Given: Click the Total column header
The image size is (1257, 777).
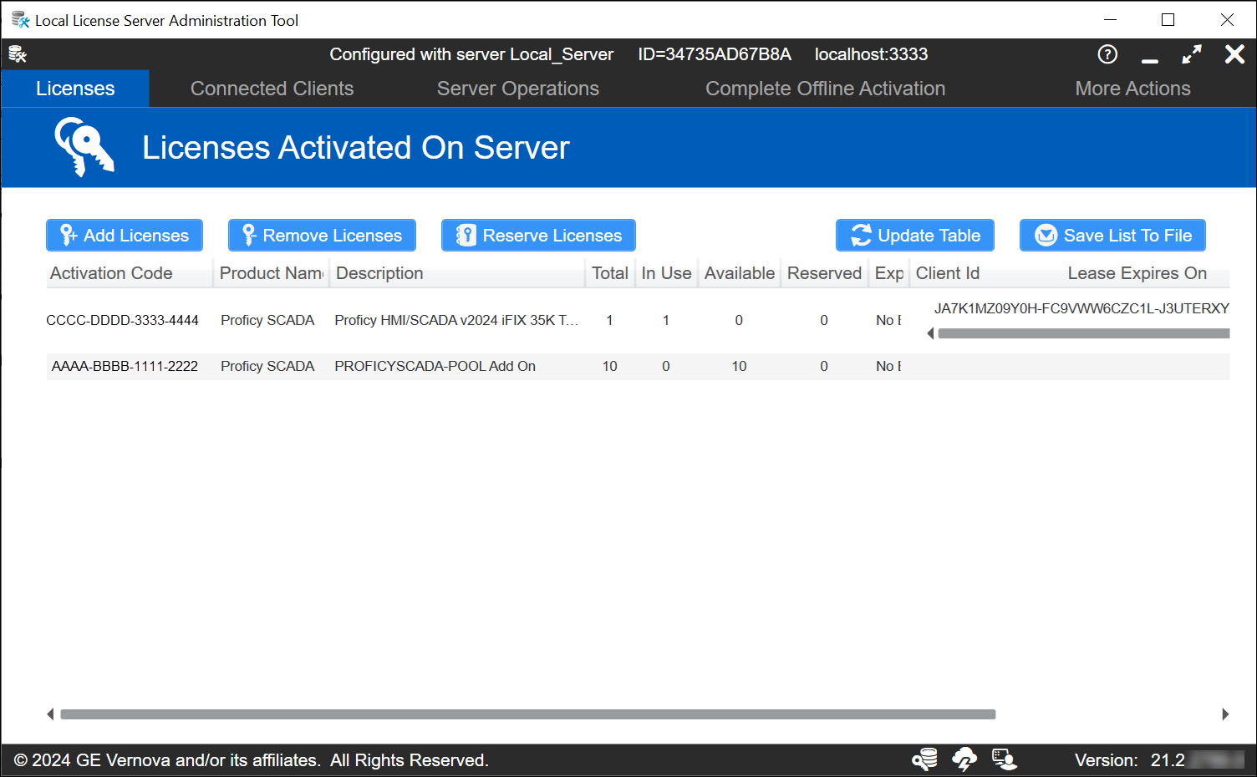Looking at the screenshot, I should (610, 273).
